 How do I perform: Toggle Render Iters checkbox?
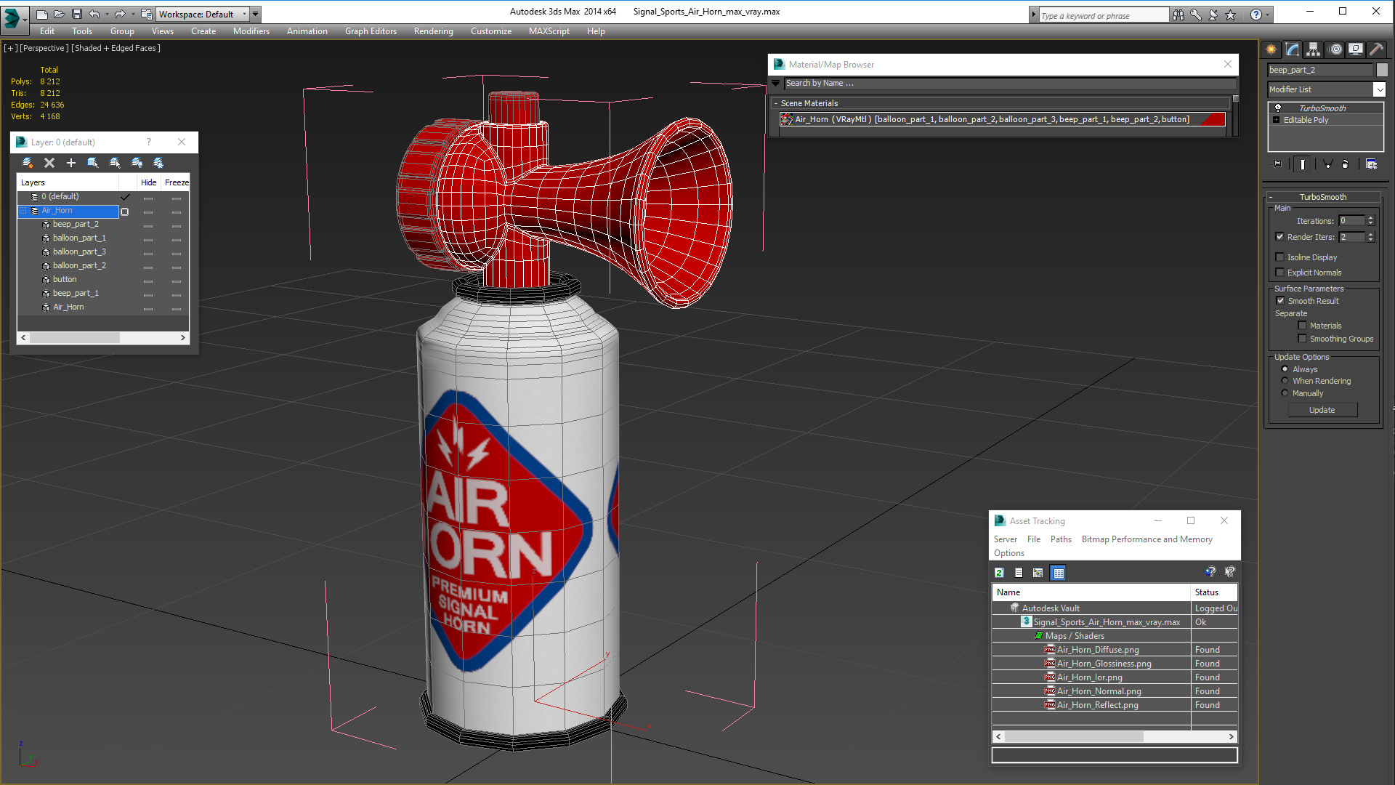tap(1280, 237)
